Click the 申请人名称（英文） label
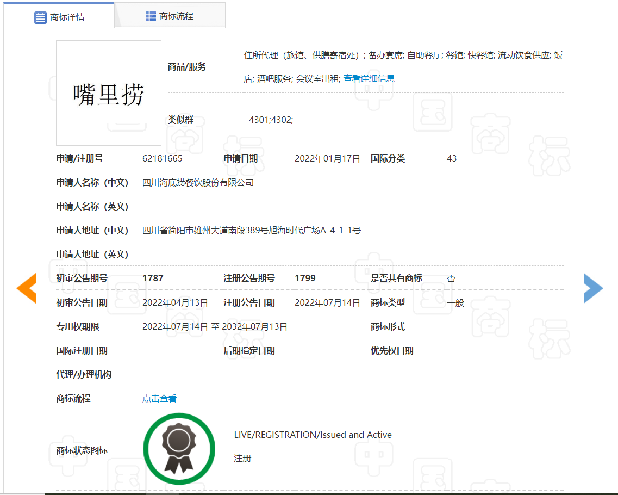The width and height of the screenshot is (618, 495). pos(92,206)
